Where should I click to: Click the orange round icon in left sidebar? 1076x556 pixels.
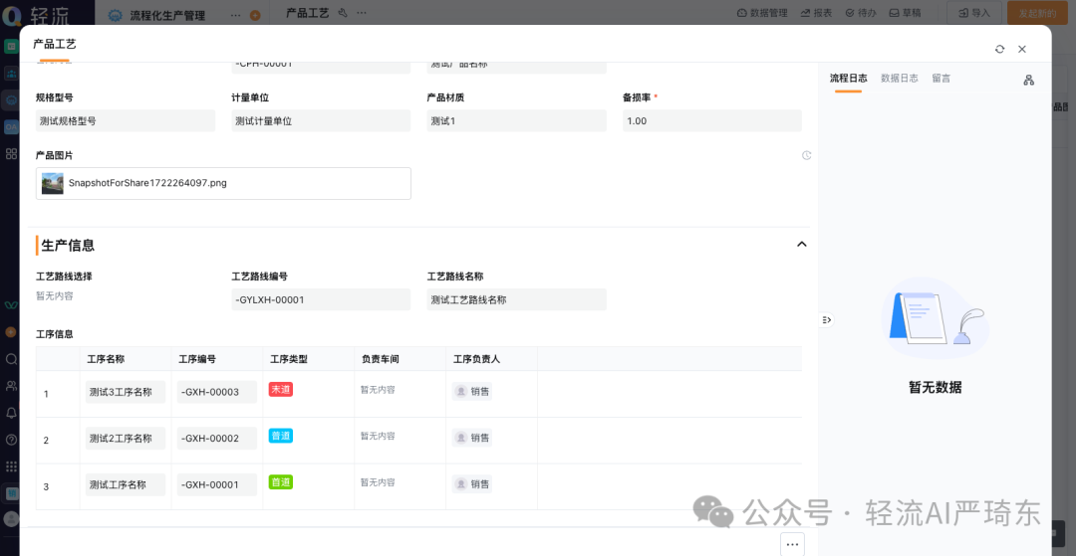pyautogui.click(x=10, y=331)
